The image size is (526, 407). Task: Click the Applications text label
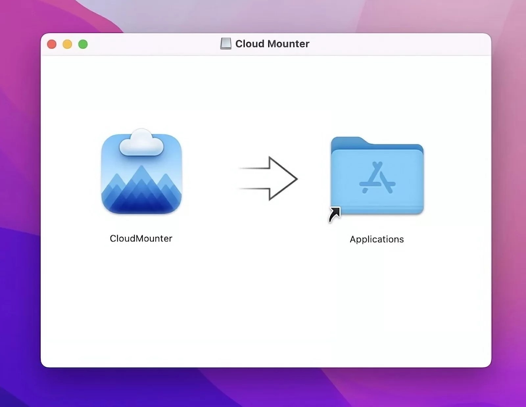click(377, 239)
